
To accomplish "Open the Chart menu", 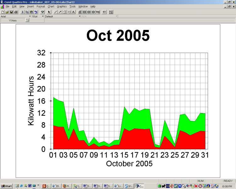I will pos(51,6).
